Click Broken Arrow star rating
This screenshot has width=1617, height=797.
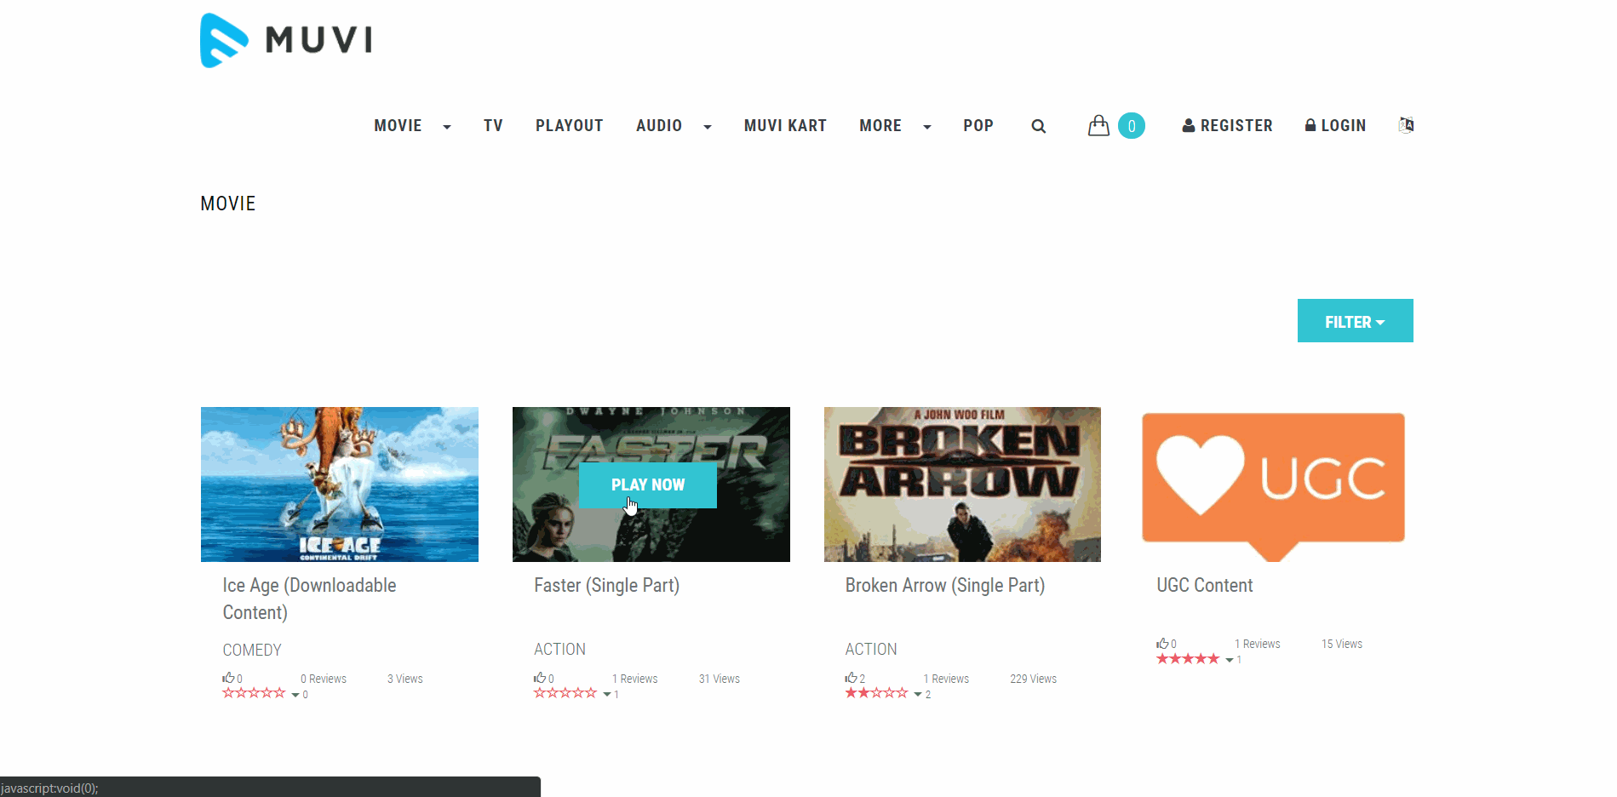876,693
